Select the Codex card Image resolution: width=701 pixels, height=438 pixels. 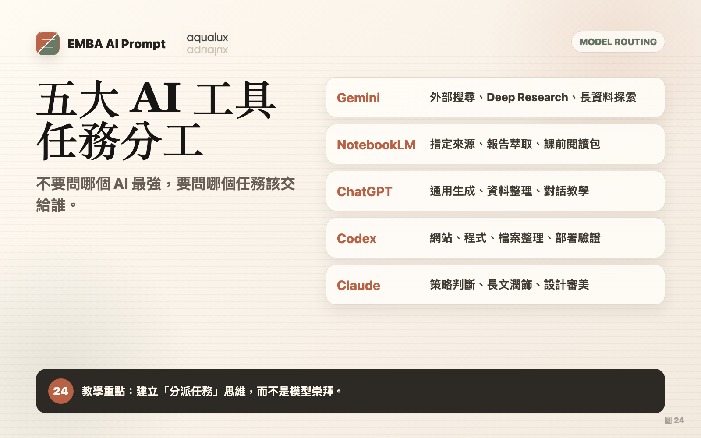pyautogui.click(x=495, y=238)
